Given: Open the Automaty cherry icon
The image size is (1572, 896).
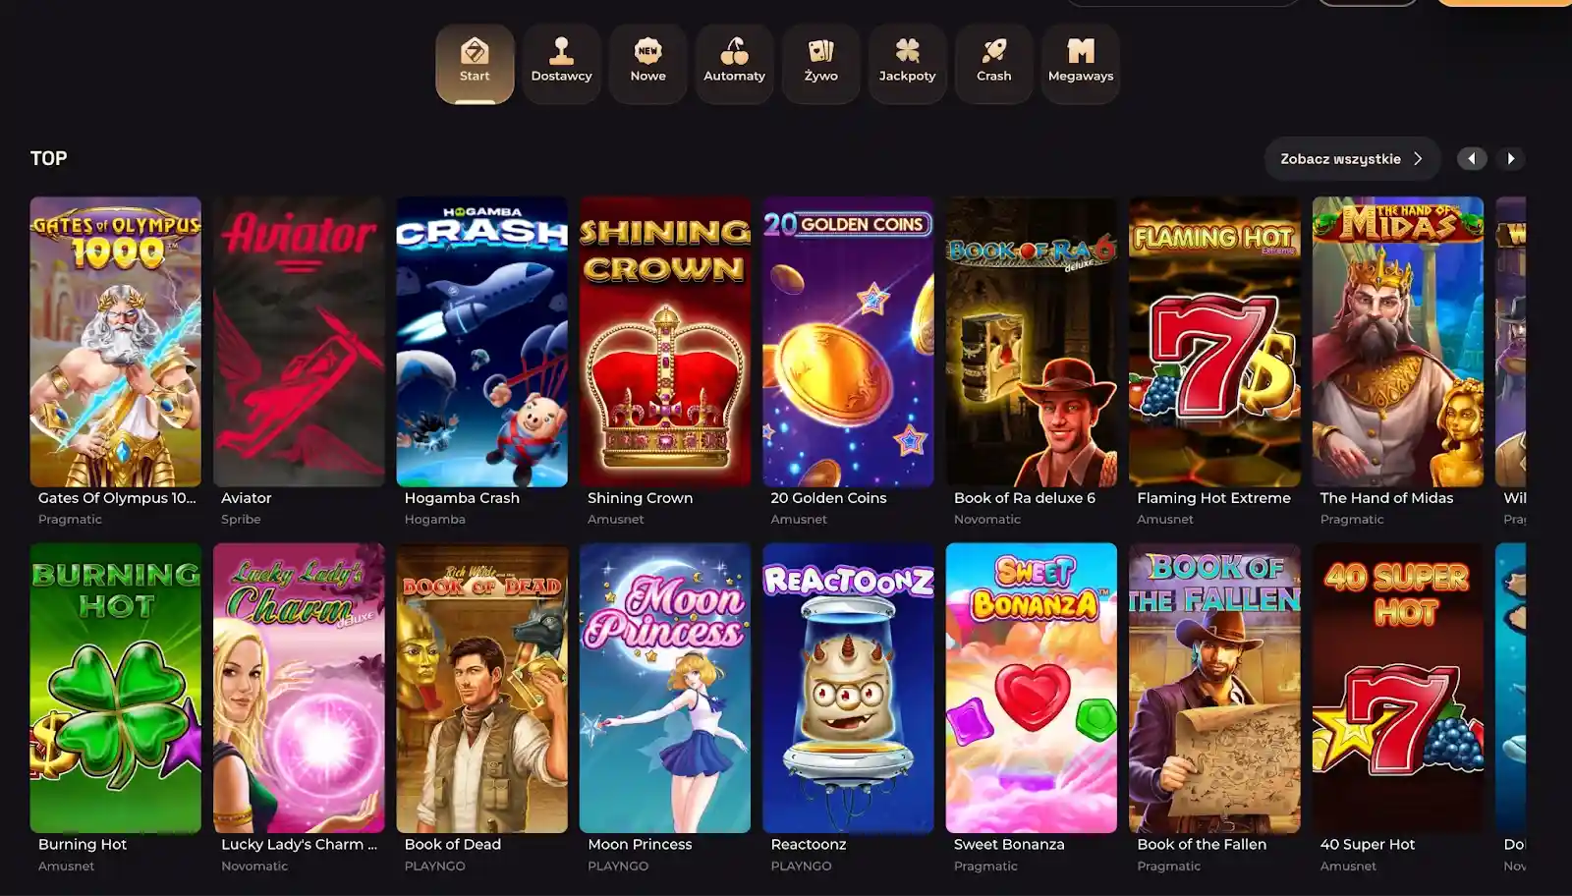Looking at the screenshot, I should tap(734, 51).
